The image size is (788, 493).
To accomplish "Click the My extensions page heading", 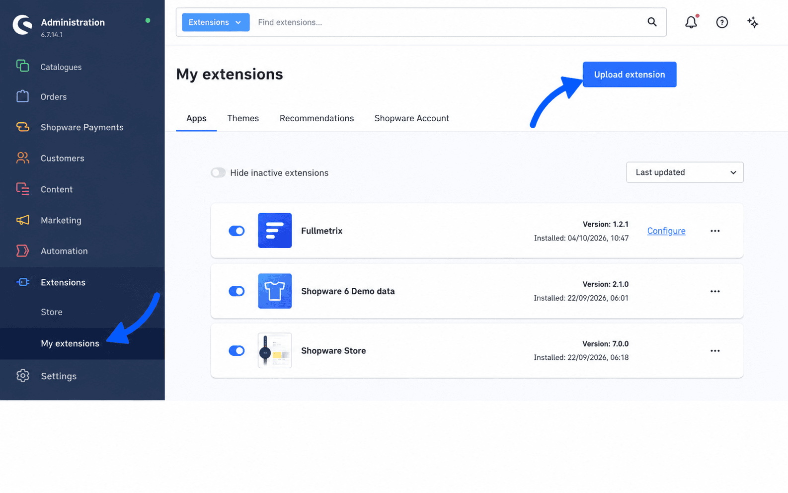I will pyautogui.click(x=230, y=74).
